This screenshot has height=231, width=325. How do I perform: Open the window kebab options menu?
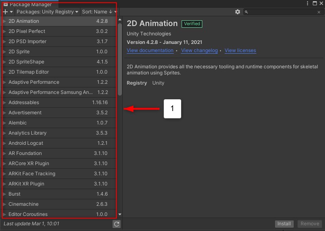pos(308,3)
